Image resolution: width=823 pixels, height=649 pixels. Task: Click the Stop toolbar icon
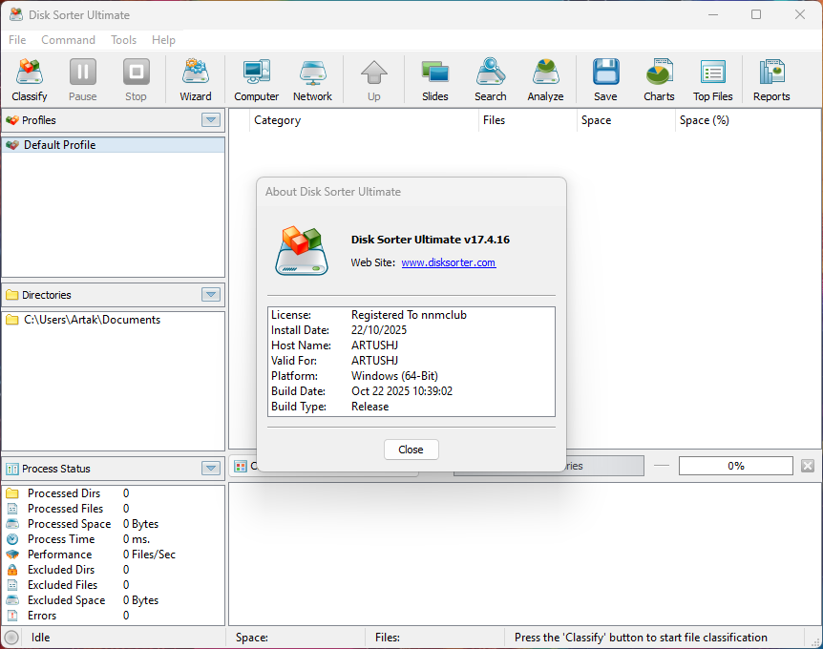point(136,80)
